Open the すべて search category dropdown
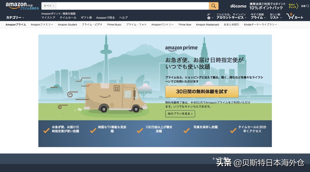310x172 pixels. click(x=49, y=6)
